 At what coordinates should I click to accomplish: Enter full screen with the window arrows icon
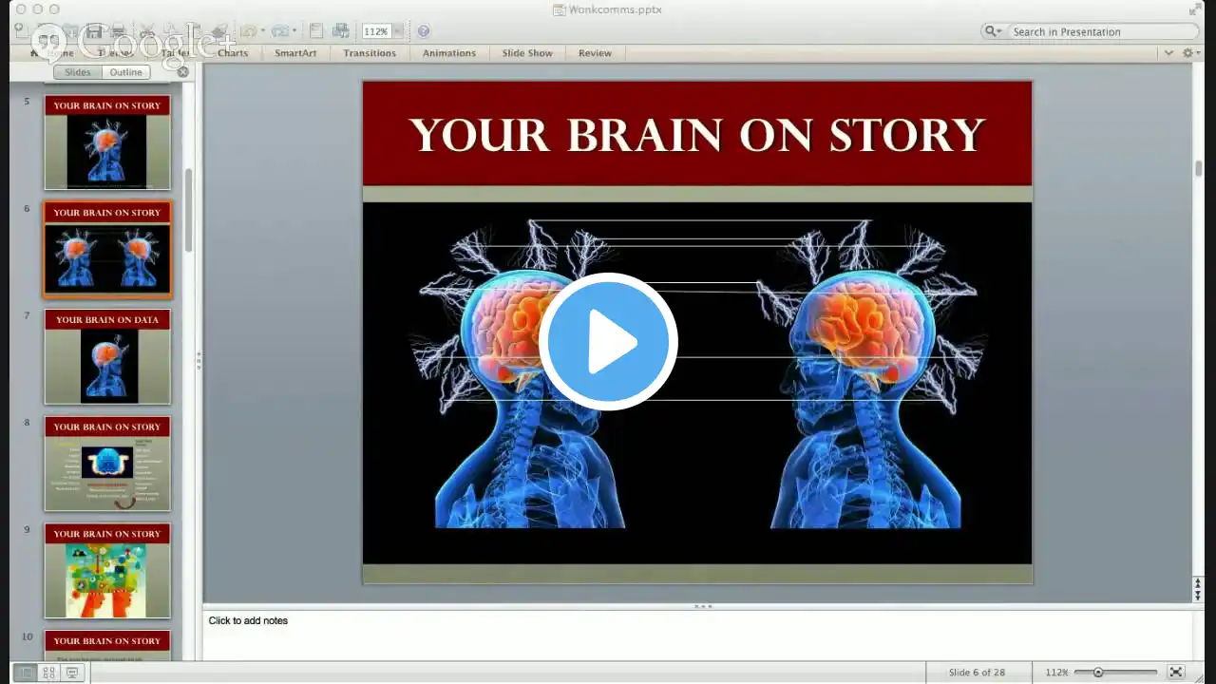tap(1195, 9)
